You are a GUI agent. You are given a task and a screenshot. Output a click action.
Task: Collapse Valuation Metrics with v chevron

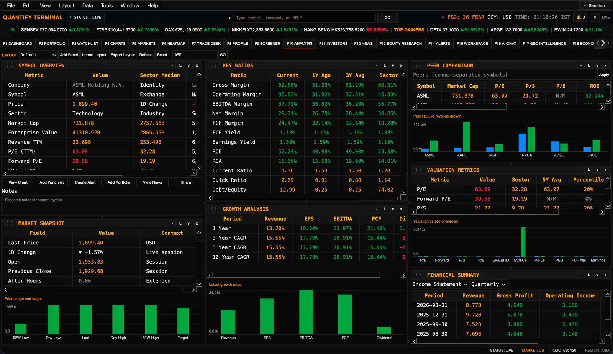coord(597,170)
